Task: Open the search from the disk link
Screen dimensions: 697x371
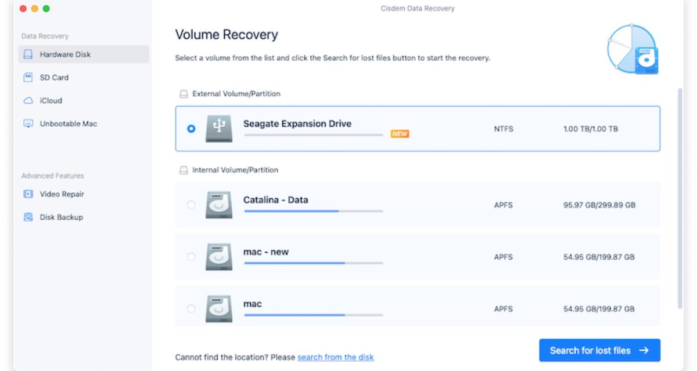Action: (336, 357)
